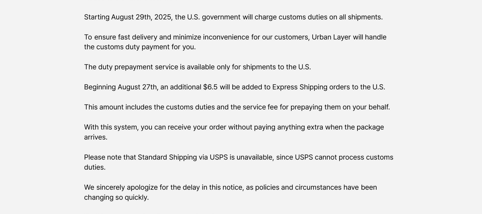Click the 'We sincerely apologize' sentence
The height and width of the screenshot is (214, 482).
231,192
